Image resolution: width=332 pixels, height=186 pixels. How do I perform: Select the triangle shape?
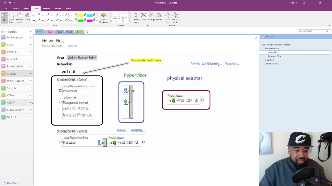126,18
